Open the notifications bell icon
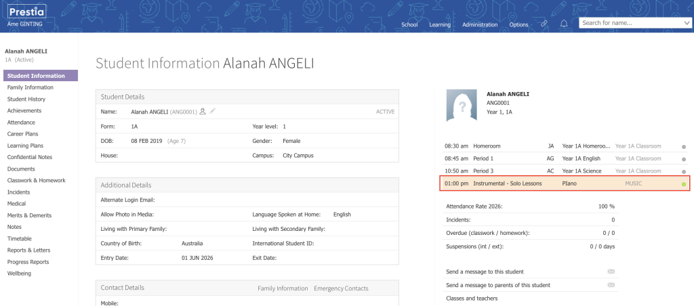The height and width of the screenshot is (306, 694). pos(564,24)
